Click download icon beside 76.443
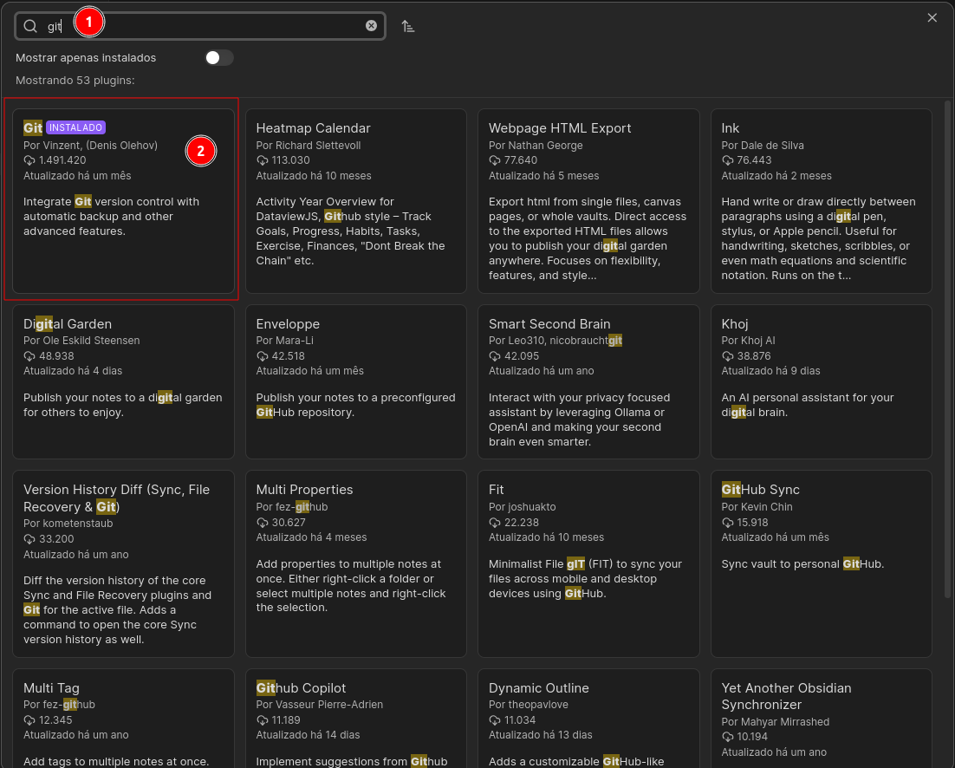Viewport: 955px width, 768px height. pyautogui.click(x=727, y=160)
